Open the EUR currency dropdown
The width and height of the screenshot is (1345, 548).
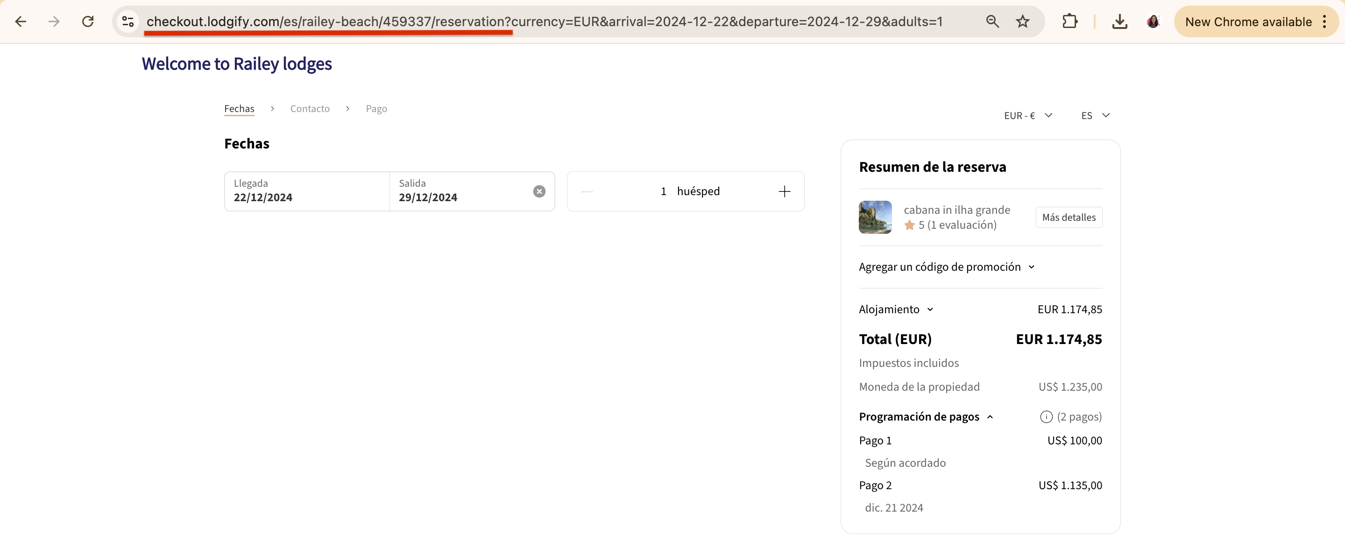point(1028,115)
